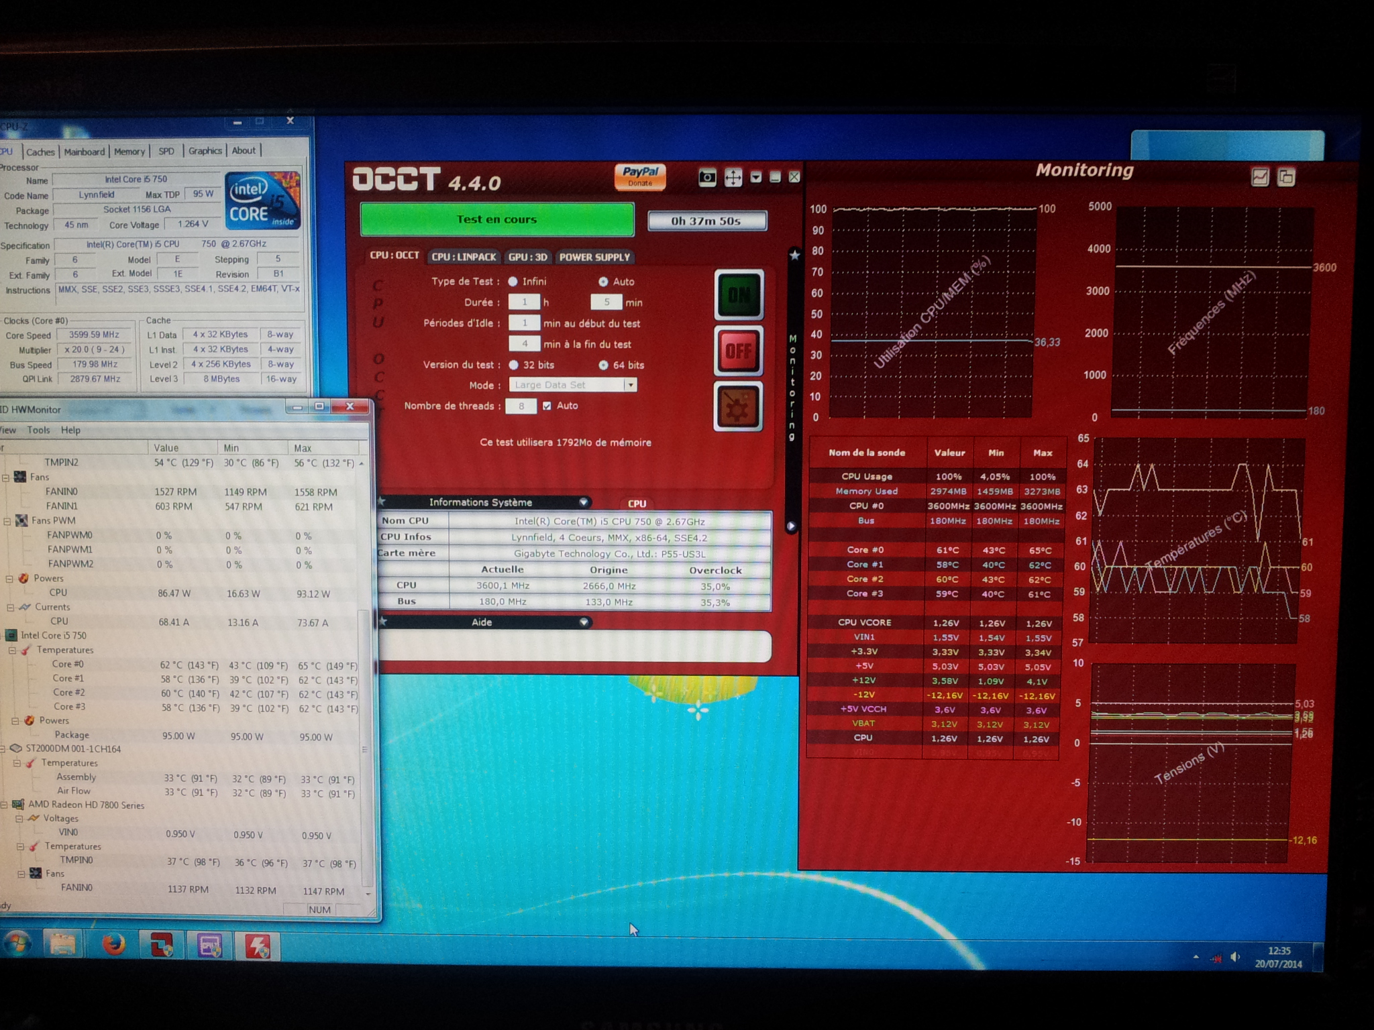
Task: Click the Durée hours input field
Action: click(x=524, y=302)
